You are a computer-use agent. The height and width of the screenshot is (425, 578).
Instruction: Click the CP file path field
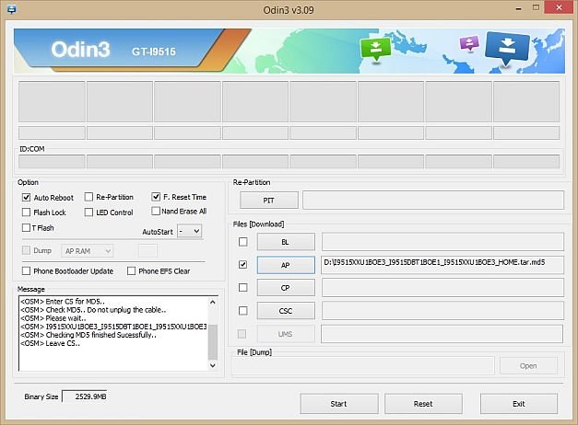tap(442, 288)
